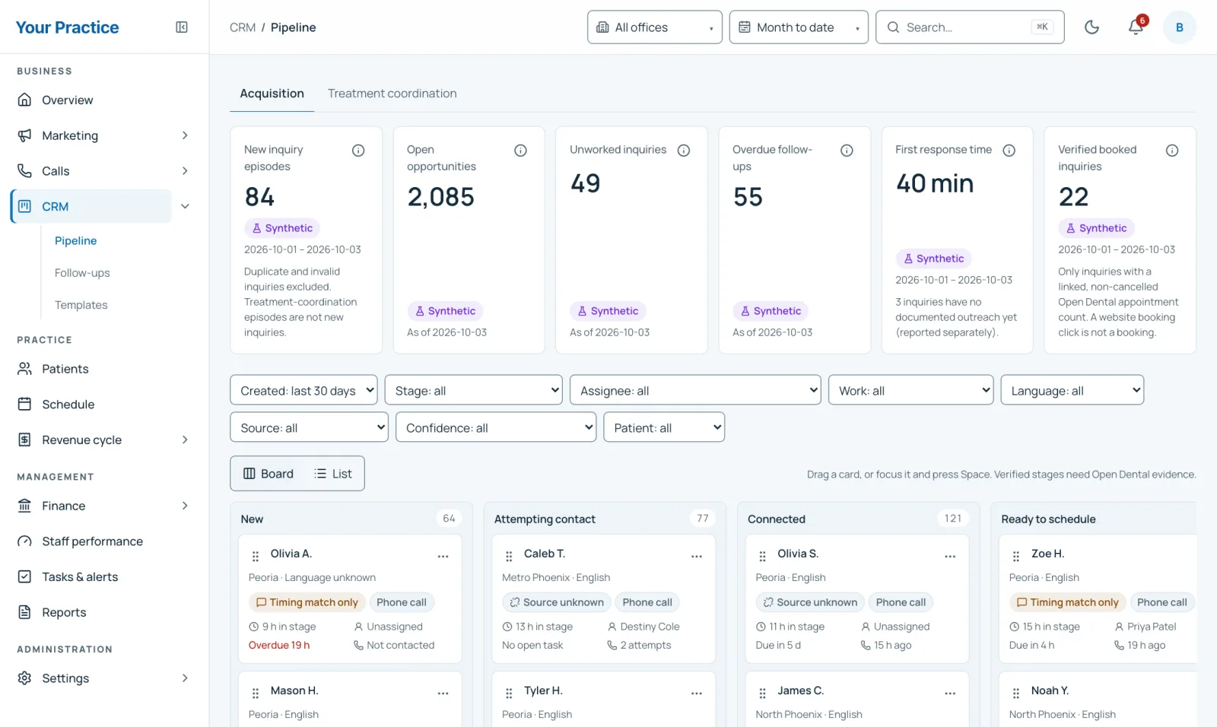The image size is (1217, 727).
Task: Open Patient: all filter
Action: [664, 427]
